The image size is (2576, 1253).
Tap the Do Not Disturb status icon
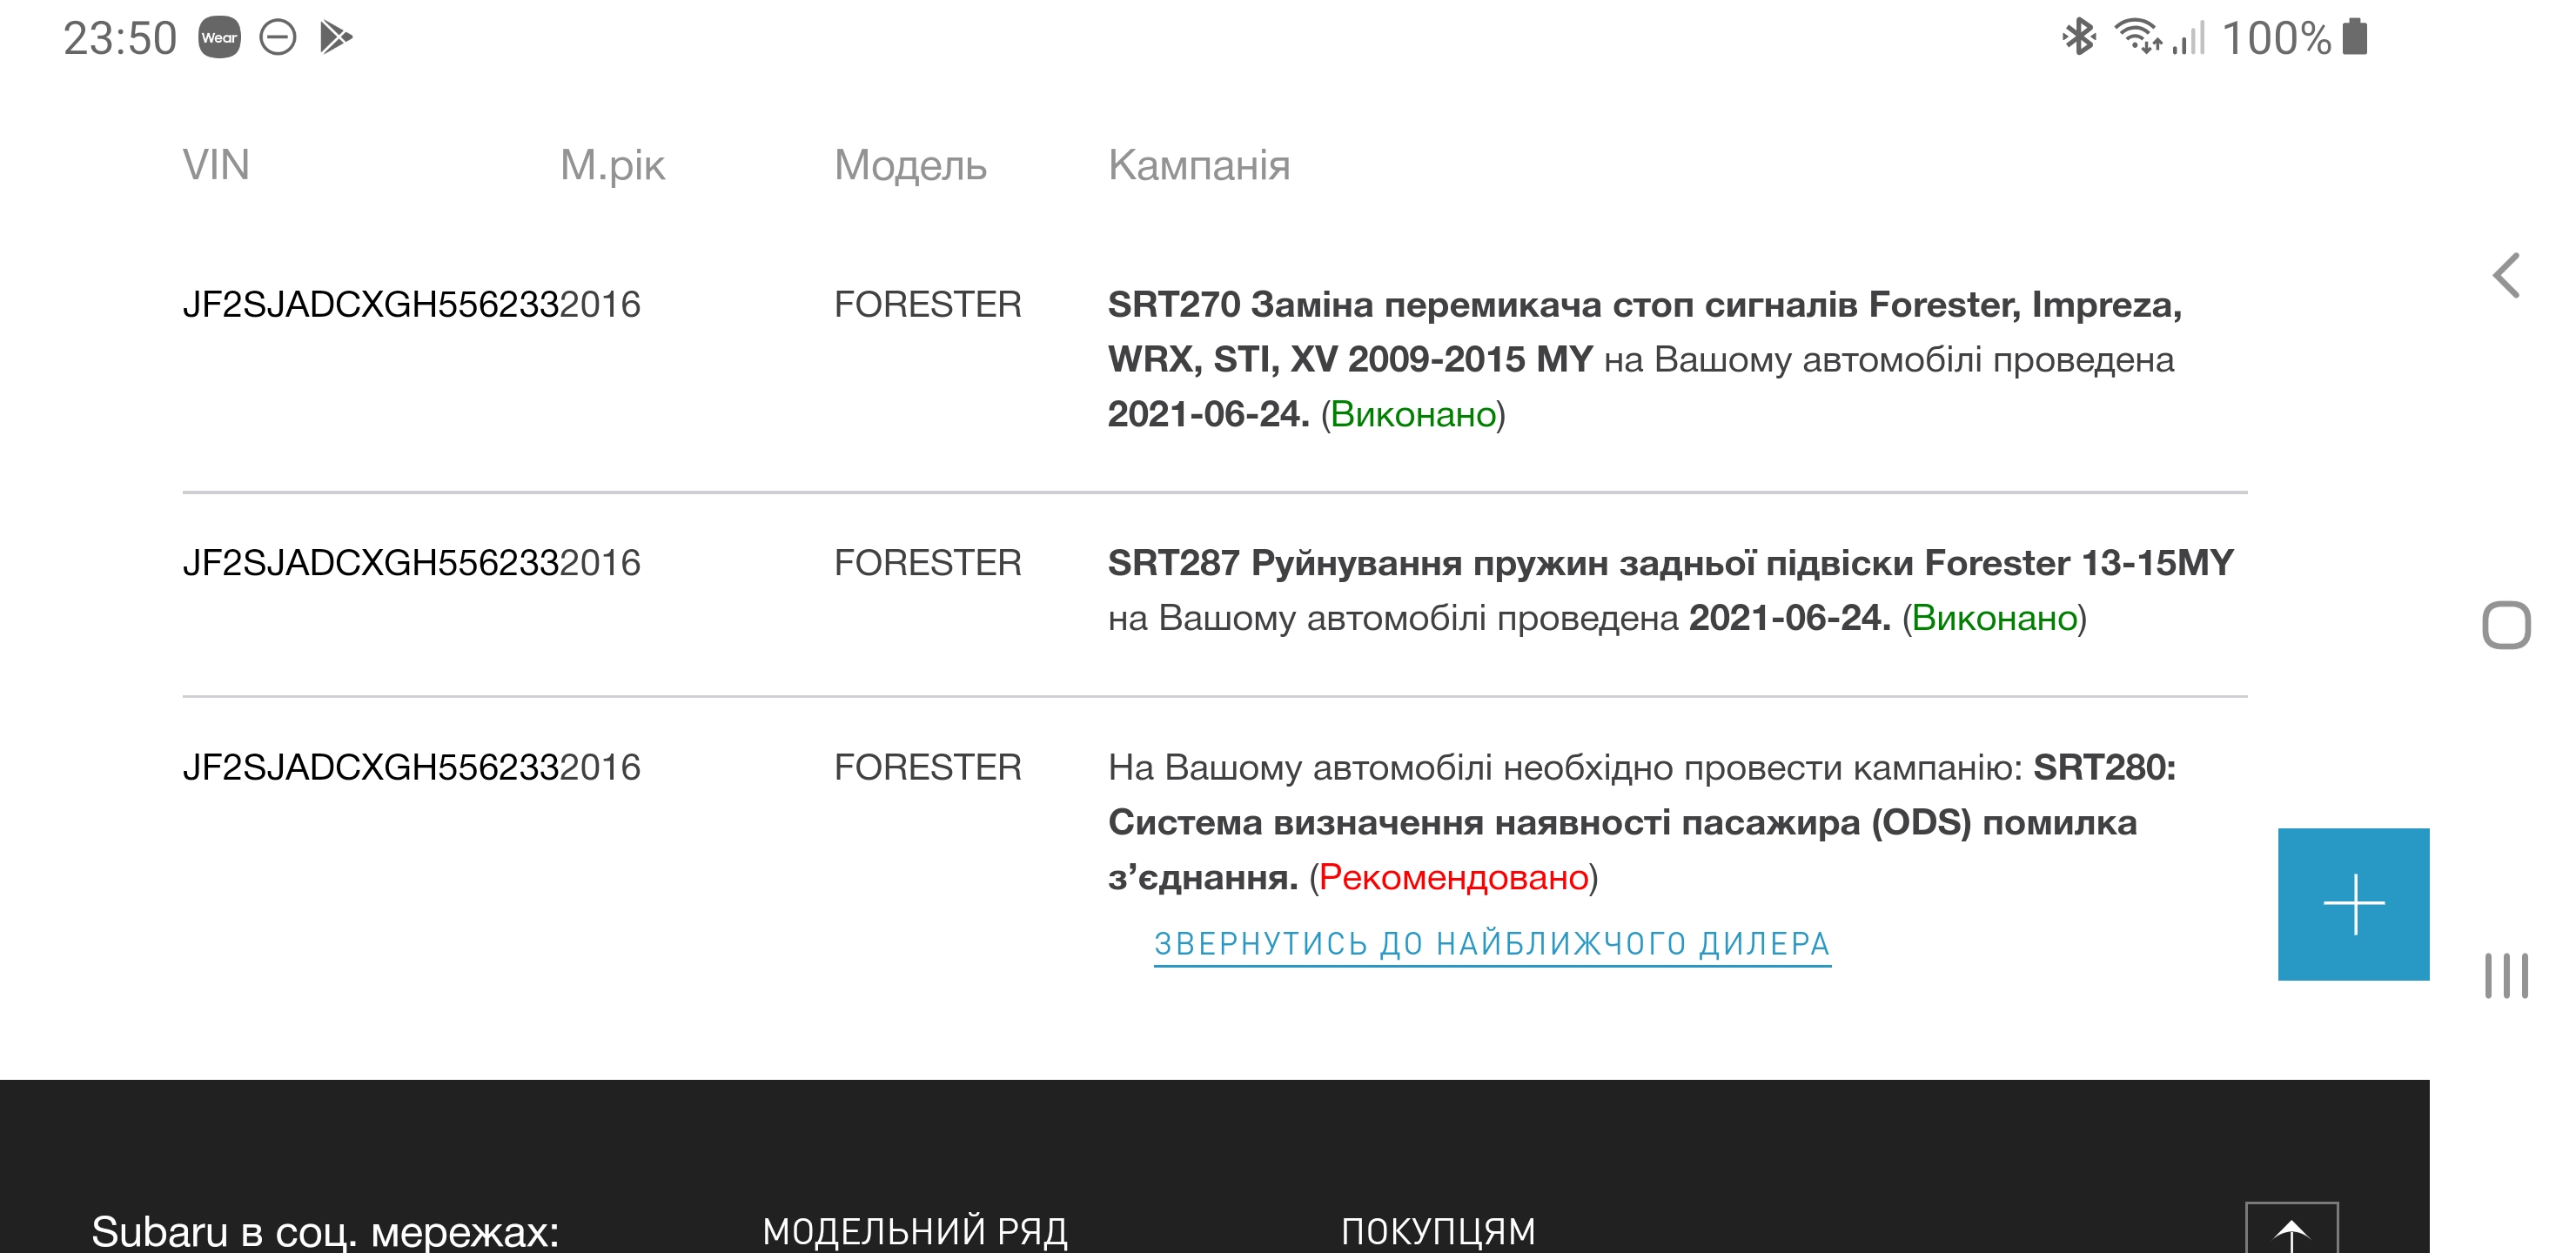click(x=278, y=38)
